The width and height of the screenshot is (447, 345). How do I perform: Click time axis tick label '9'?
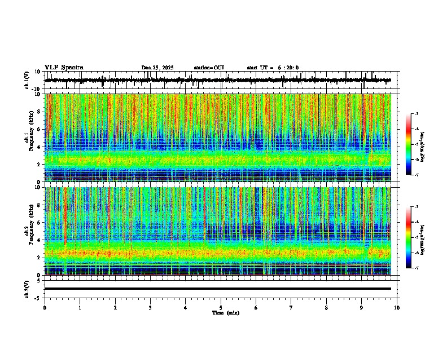point(361,308)
